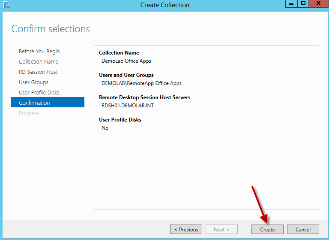This screenshot has width=329, height=240.
Task: Minimize the Create Collection window
Action: [292, 4]
